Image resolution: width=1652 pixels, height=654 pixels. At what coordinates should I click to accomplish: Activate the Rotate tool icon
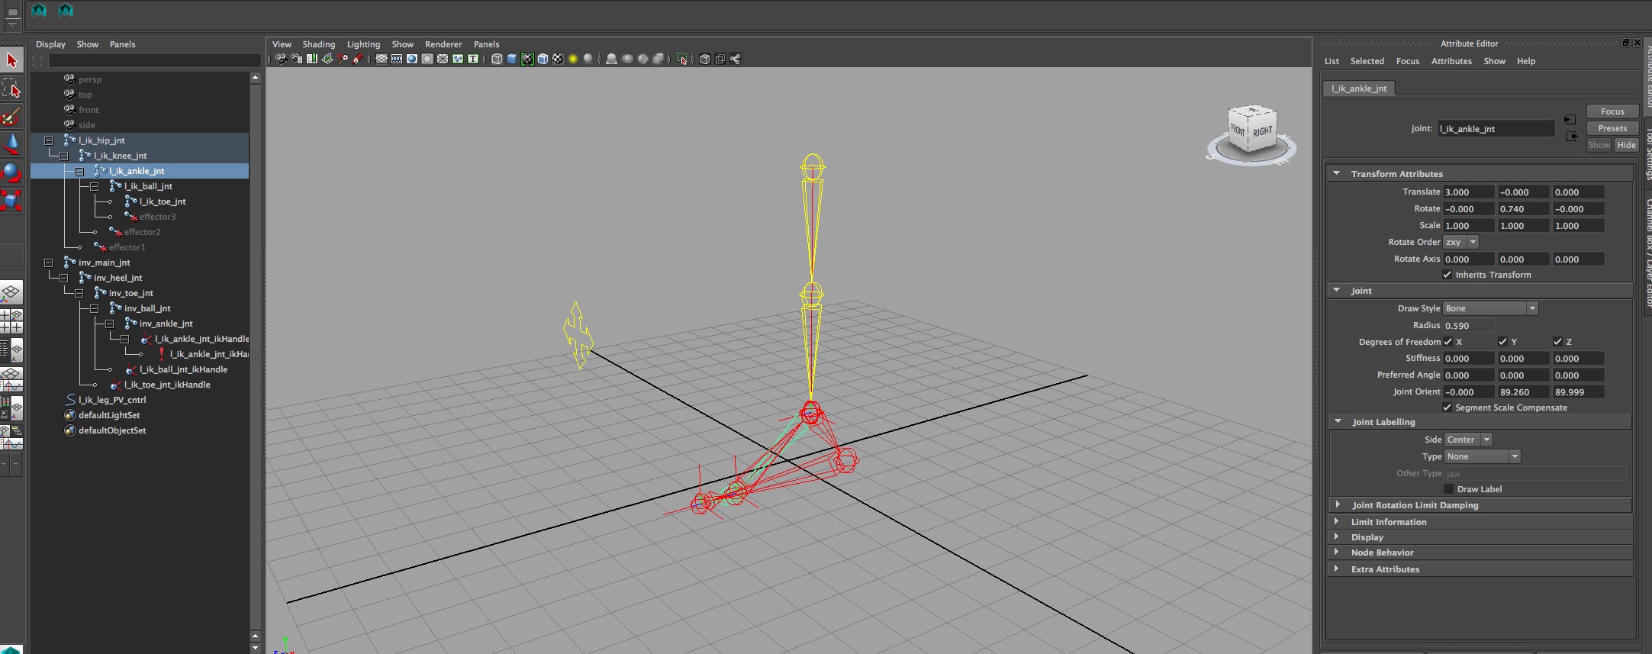tap(11, 172)
